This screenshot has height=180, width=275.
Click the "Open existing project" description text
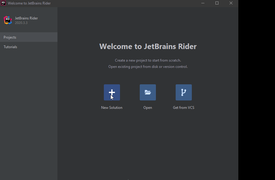(148, 66)
